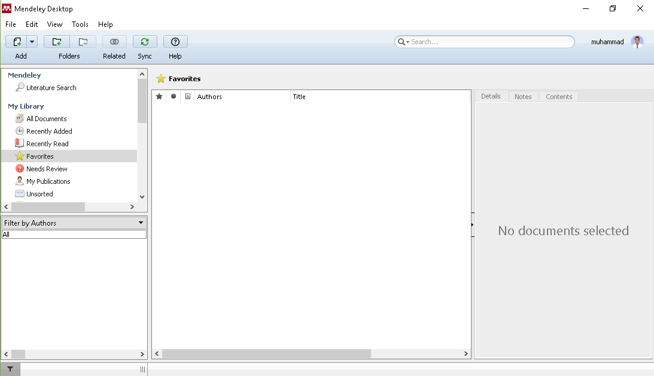654x376 pixels.
Task: Select Needs Review in My Library
Action: point(47,169)
